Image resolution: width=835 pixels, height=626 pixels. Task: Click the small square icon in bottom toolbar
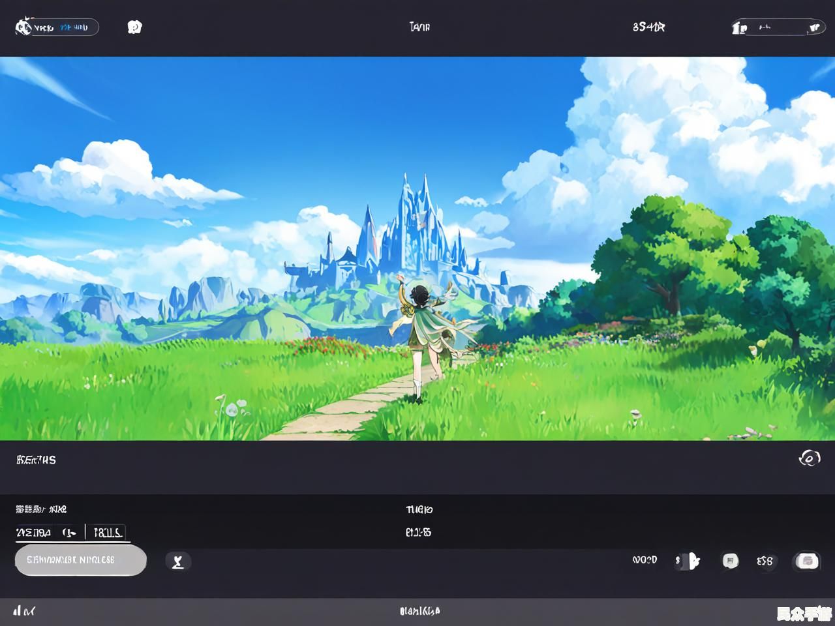point(730,561)
